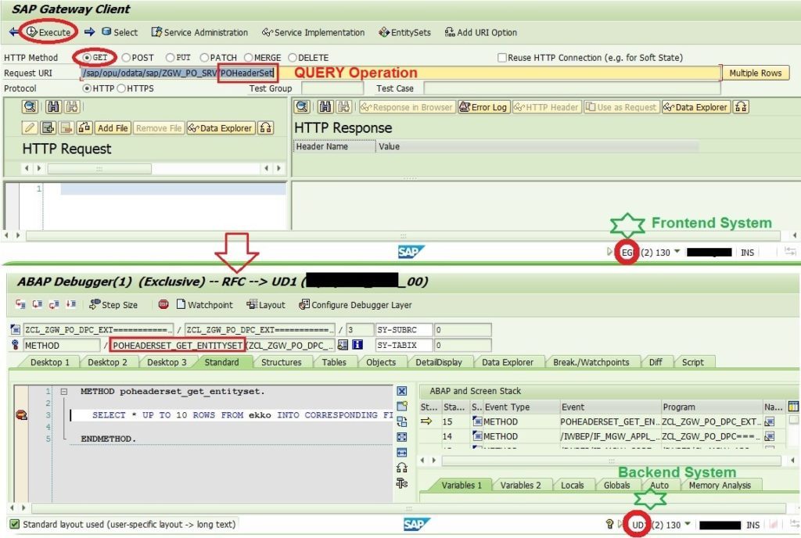801x538 pixels.
Task: Switch to Desktop 1 tab
Action: 49,362
